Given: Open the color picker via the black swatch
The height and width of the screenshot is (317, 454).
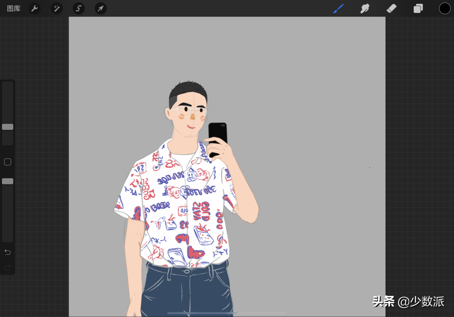Looking at the screenshot, I should (444, 8).
